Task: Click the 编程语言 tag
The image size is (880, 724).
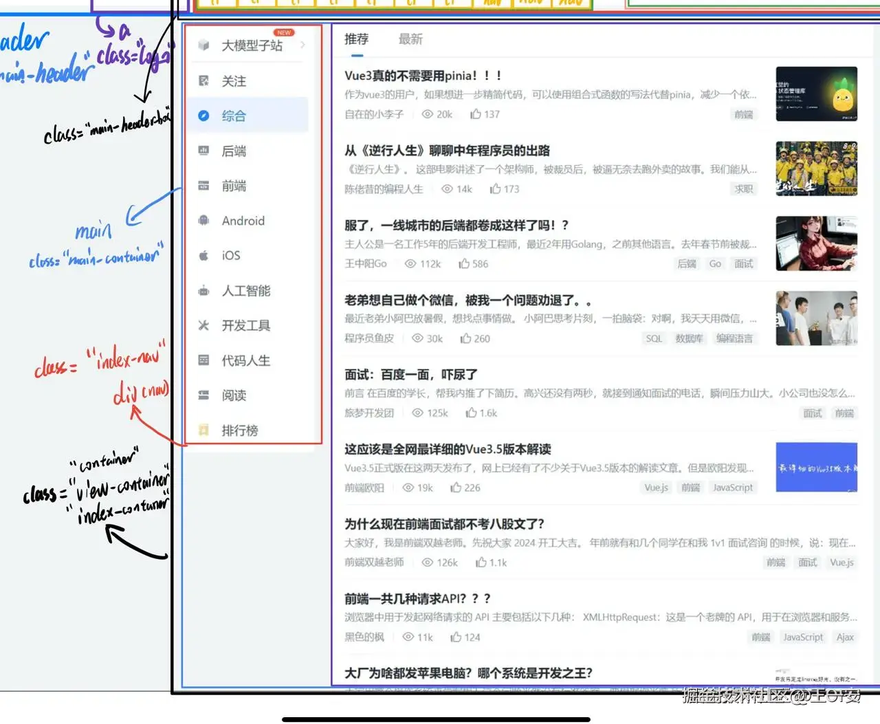Action: tap(734, 338)
